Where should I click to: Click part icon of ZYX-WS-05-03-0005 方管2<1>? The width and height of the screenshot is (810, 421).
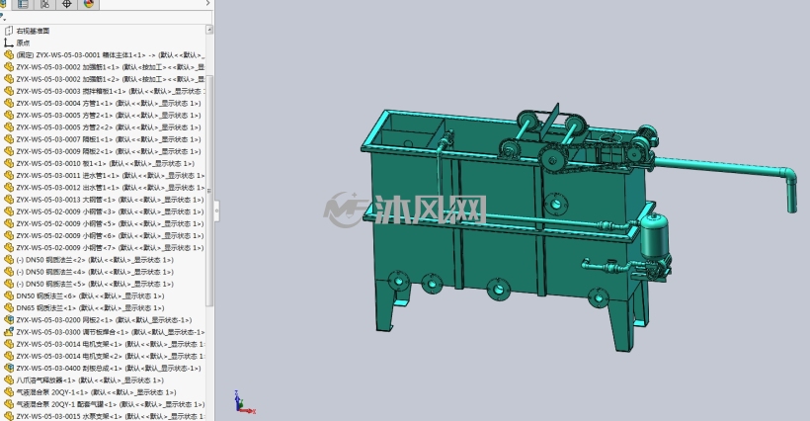coord(9,116)
